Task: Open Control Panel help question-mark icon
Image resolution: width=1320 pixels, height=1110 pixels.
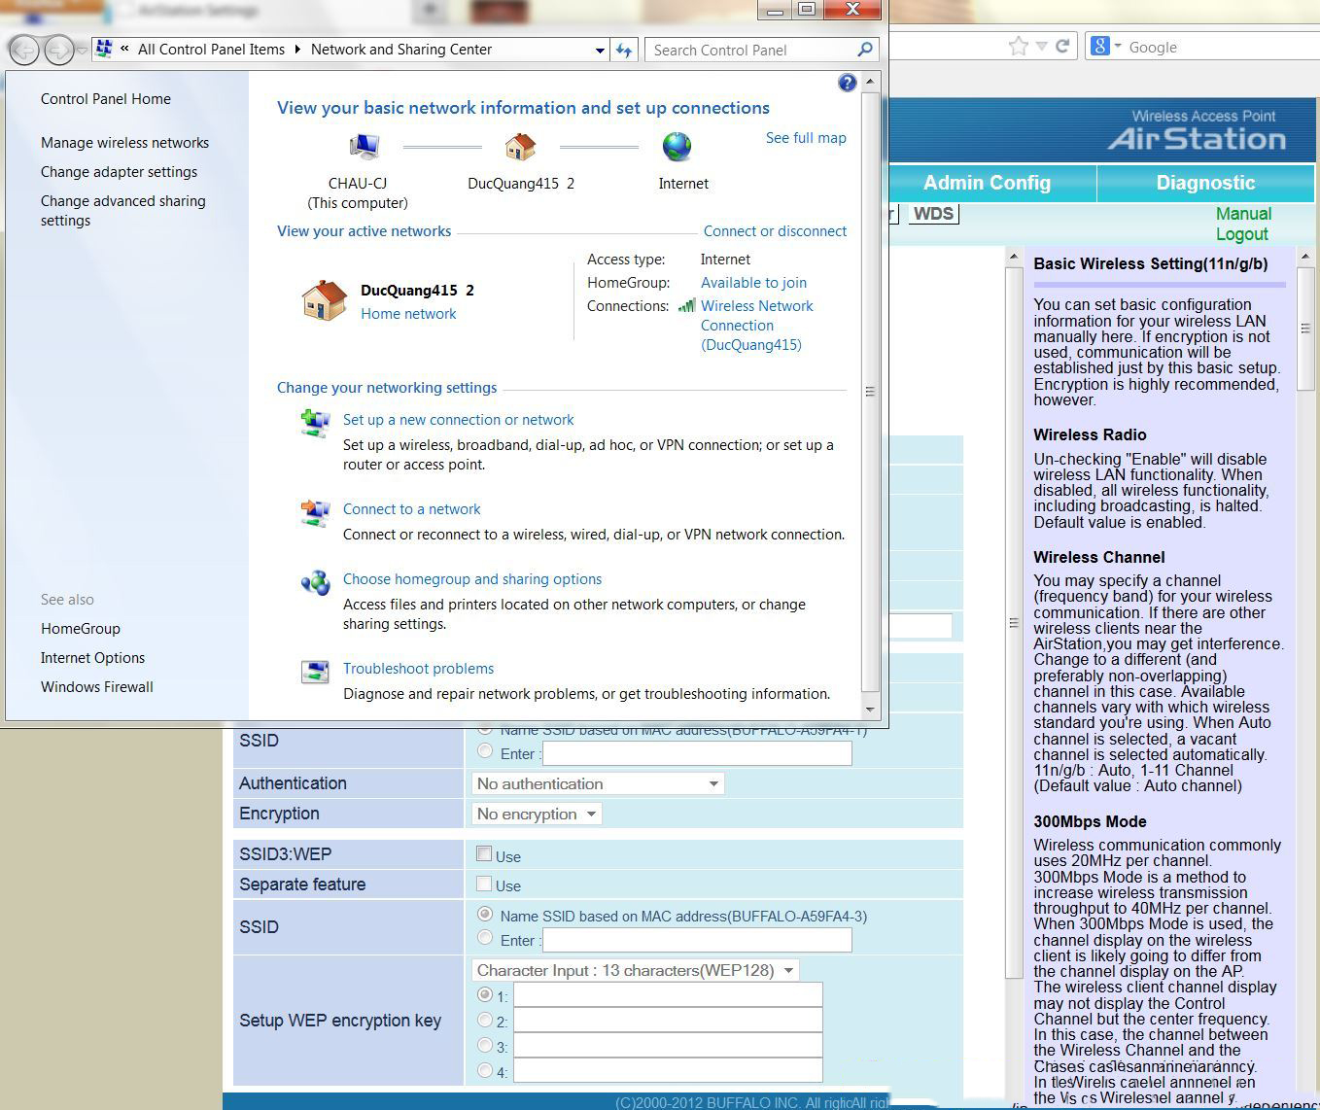Action: coord(847,84)
